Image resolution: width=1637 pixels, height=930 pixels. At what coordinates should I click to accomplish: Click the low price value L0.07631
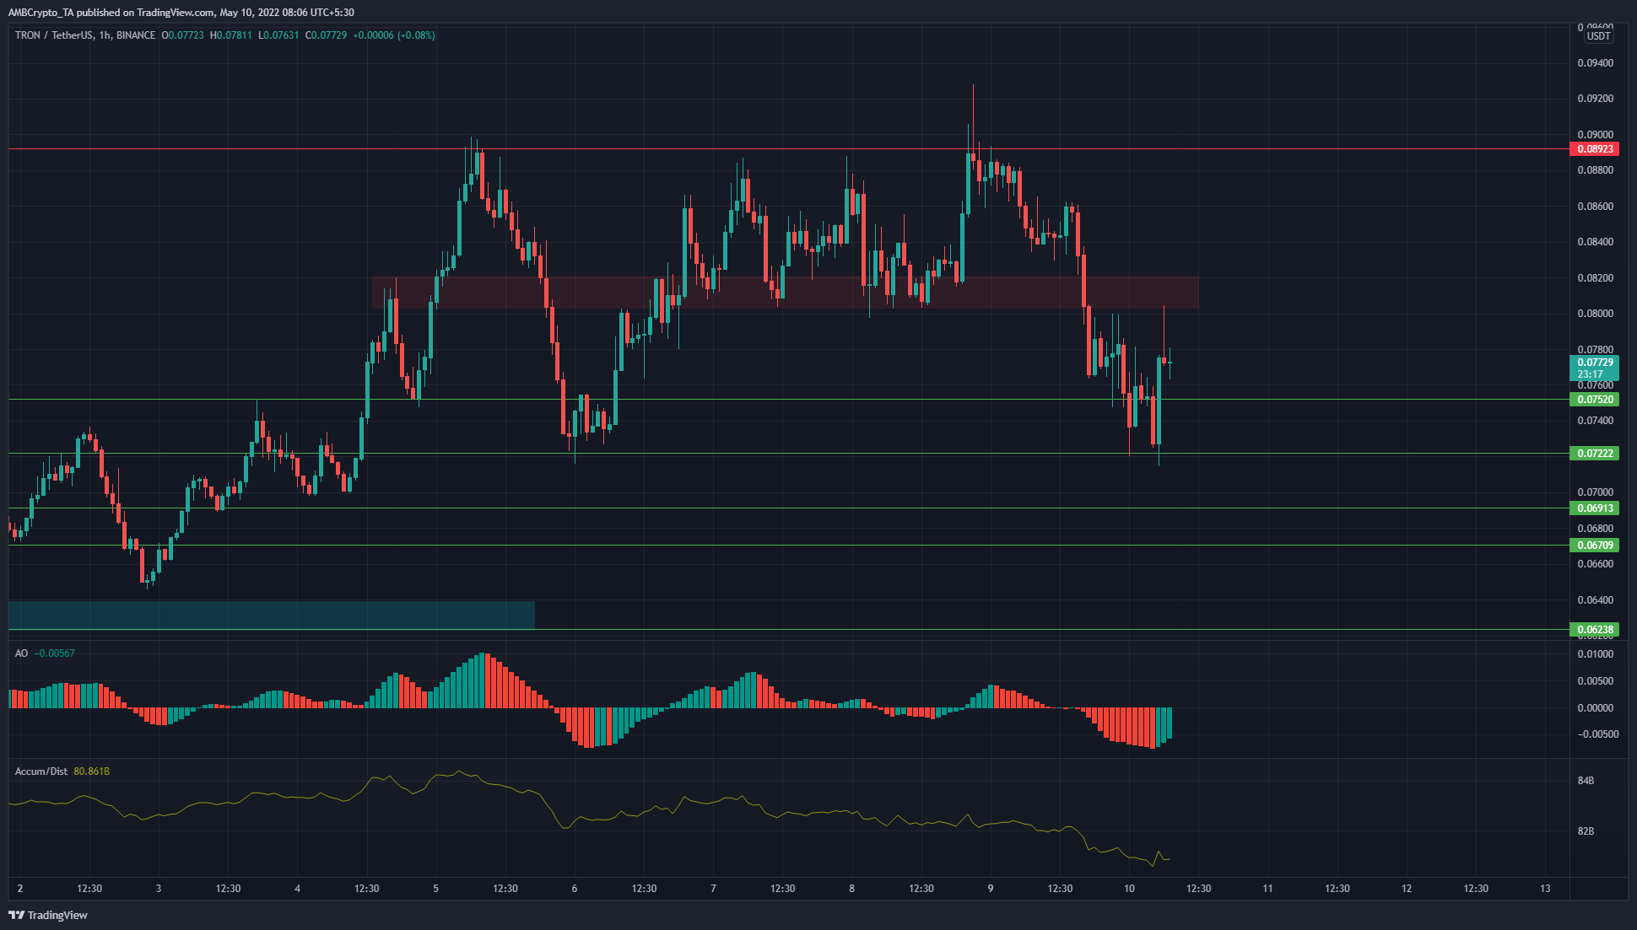click(x=278, y=35)
